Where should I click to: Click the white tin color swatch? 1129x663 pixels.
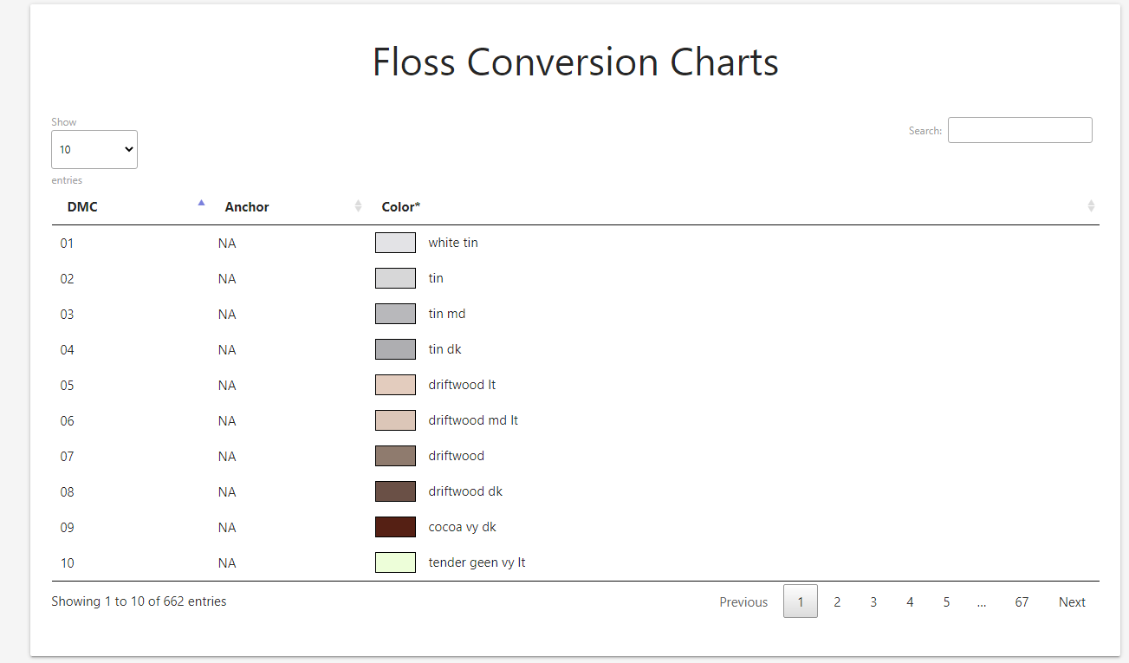tap(395, 242)
